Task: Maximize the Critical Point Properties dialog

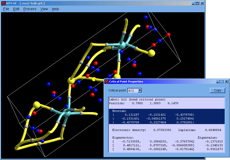Action: (222, 82)
